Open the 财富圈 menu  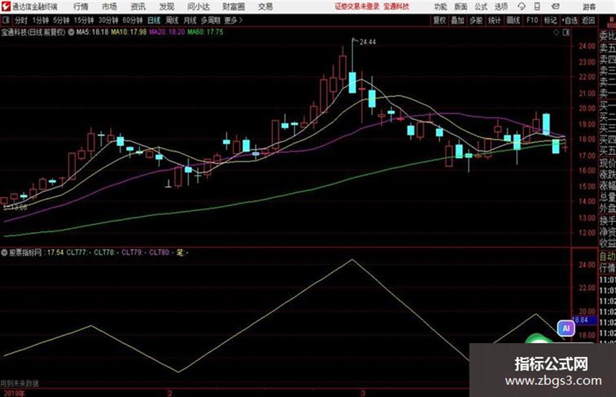pyautogui.click(x=233, y=7)
